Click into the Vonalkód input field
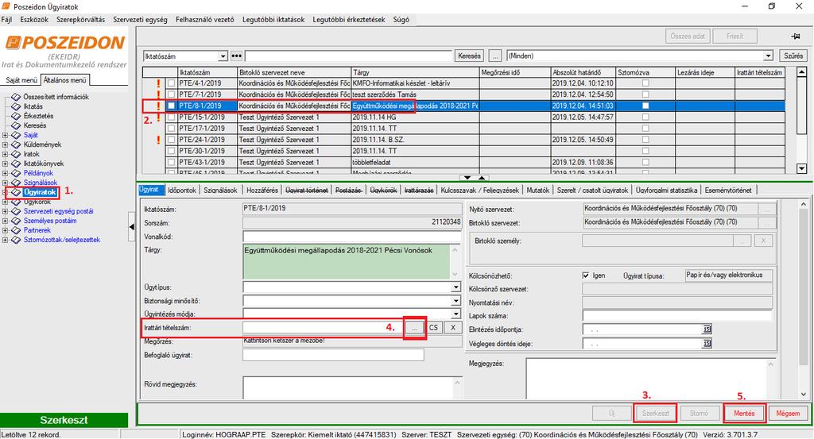The height and width of the screenshot is (439, 814). point(352,237)
